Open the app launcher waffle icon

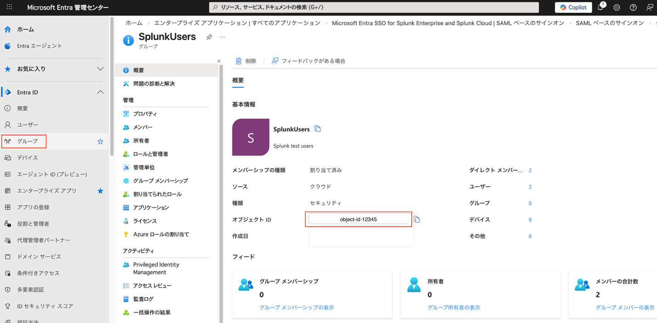tap(9, 7)
